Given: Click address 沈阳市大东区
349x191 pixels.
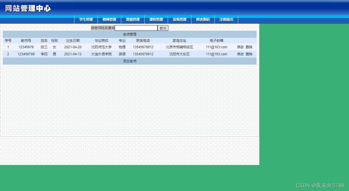Looking at the screenshot, I should point(180,54).
